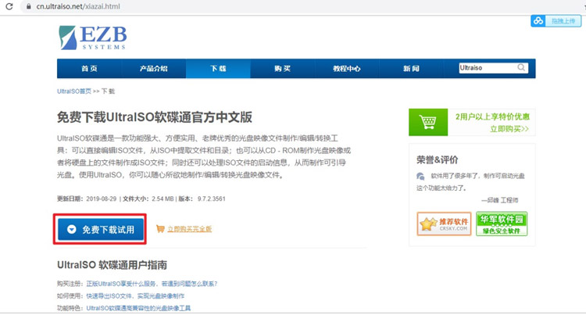Open 正版UltraISO享受什么服务 guide link

click(152, 284)
